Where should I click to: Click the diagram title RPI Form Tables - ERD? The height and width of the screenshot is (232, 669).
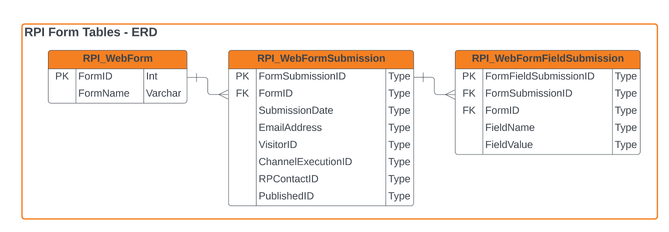(x=91, y=32)
